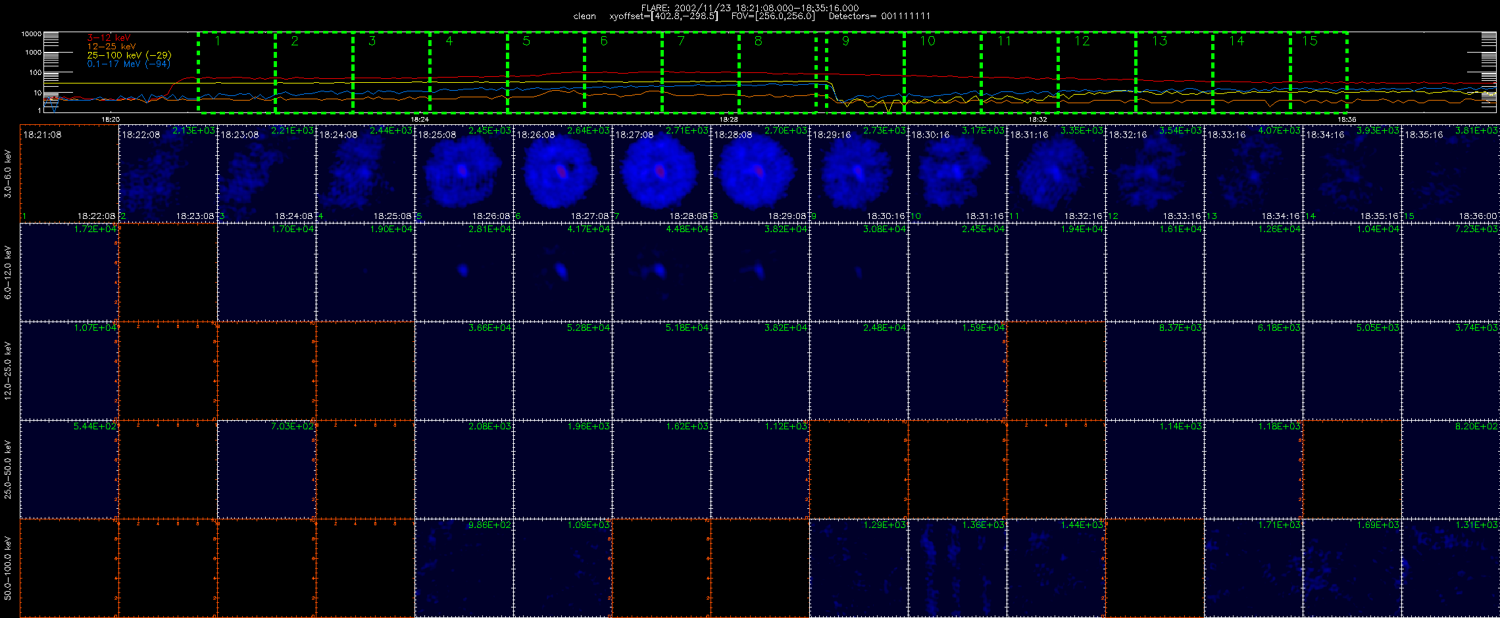Screen dimensions: 1500x618
Task: Click the 18:36:00 end time label
Action: pyautogui.click(x=1478, y=216)
